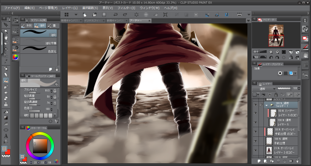Click the Redo arrow in toolbar
Viewport: 311px width, 166px height.
(x=125, y=15)
